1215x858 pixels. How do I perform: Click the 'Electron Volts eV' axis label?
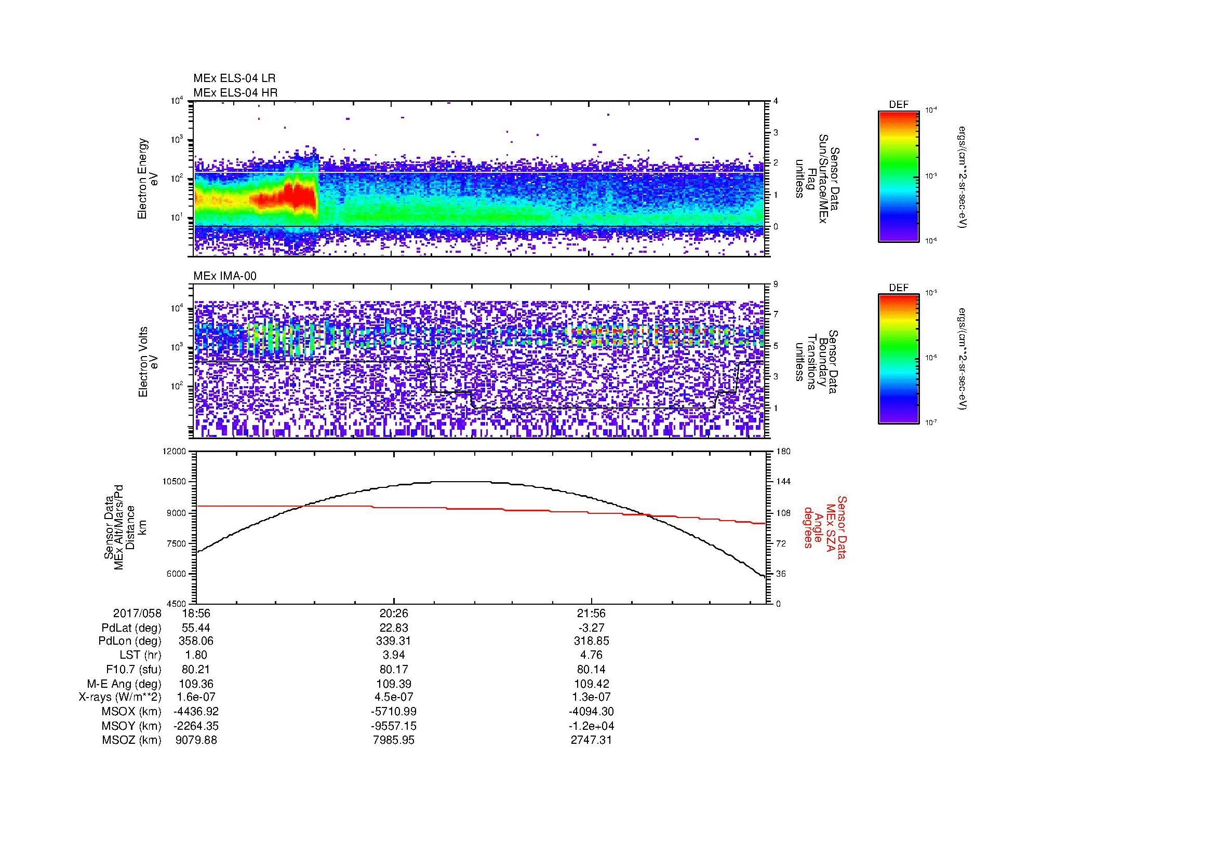pyautogui.click(x=148, y=362)
